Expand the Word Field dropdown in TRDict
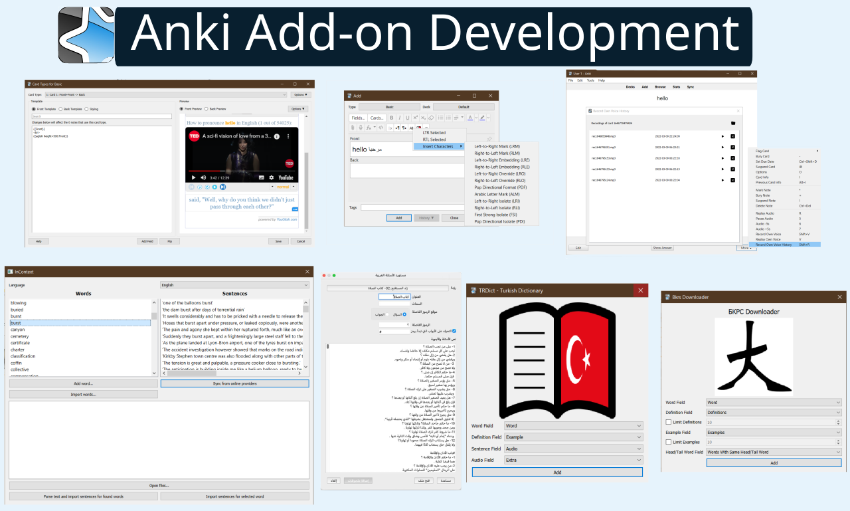The width and height of the screenshot is (850, 511). tap(573, 426)
